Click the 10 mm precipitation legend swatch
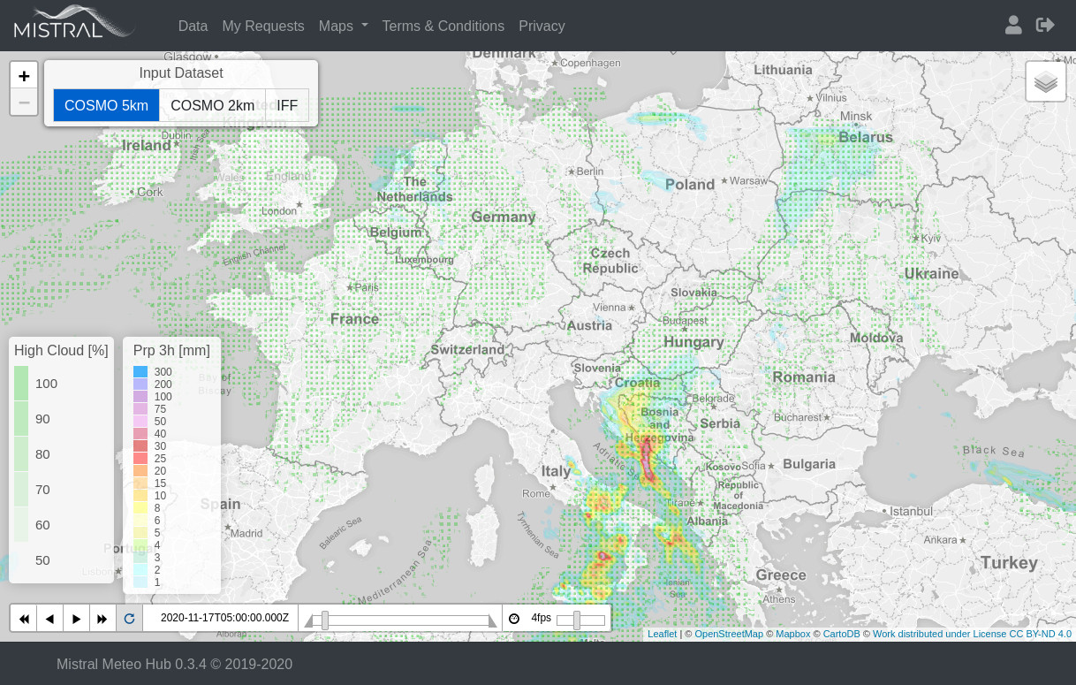The width and height of the screenshot is (1076, 685). pos(140,496)
